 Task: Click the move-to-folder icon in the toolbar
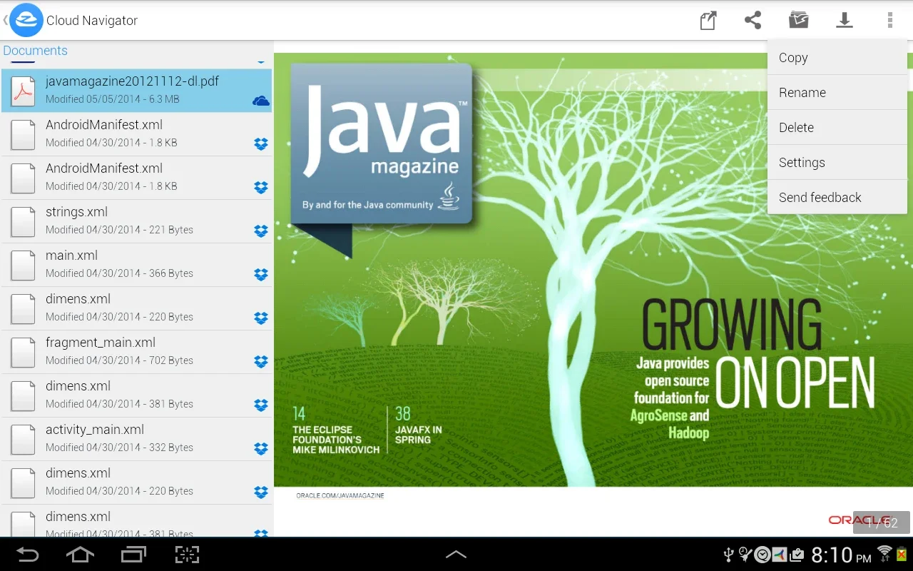click(x=798, y=20)
